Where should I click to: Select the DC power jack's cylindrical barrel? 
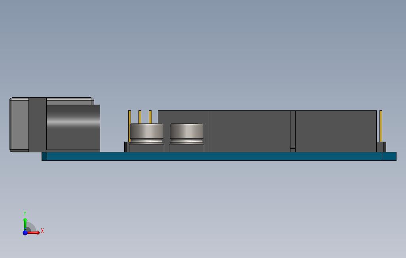point(73,116)
